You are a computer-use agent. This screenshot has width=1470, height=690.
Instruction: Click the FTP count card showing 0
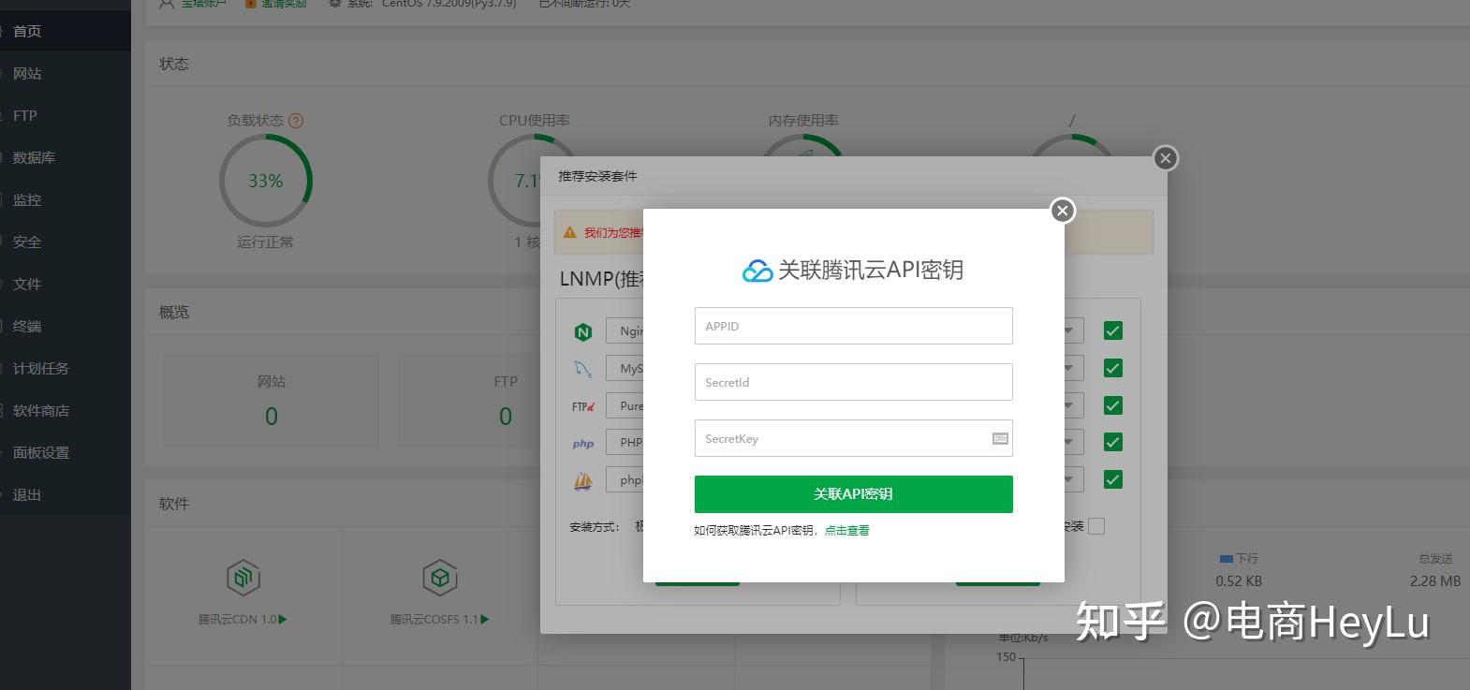click(x=470, y=400)
